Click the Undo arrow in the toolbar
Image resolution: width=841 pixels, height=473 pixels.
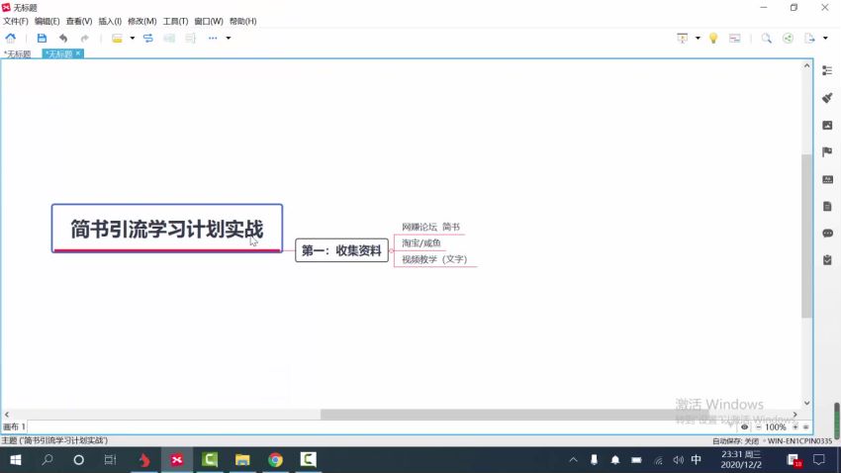(x=63, y=38)
